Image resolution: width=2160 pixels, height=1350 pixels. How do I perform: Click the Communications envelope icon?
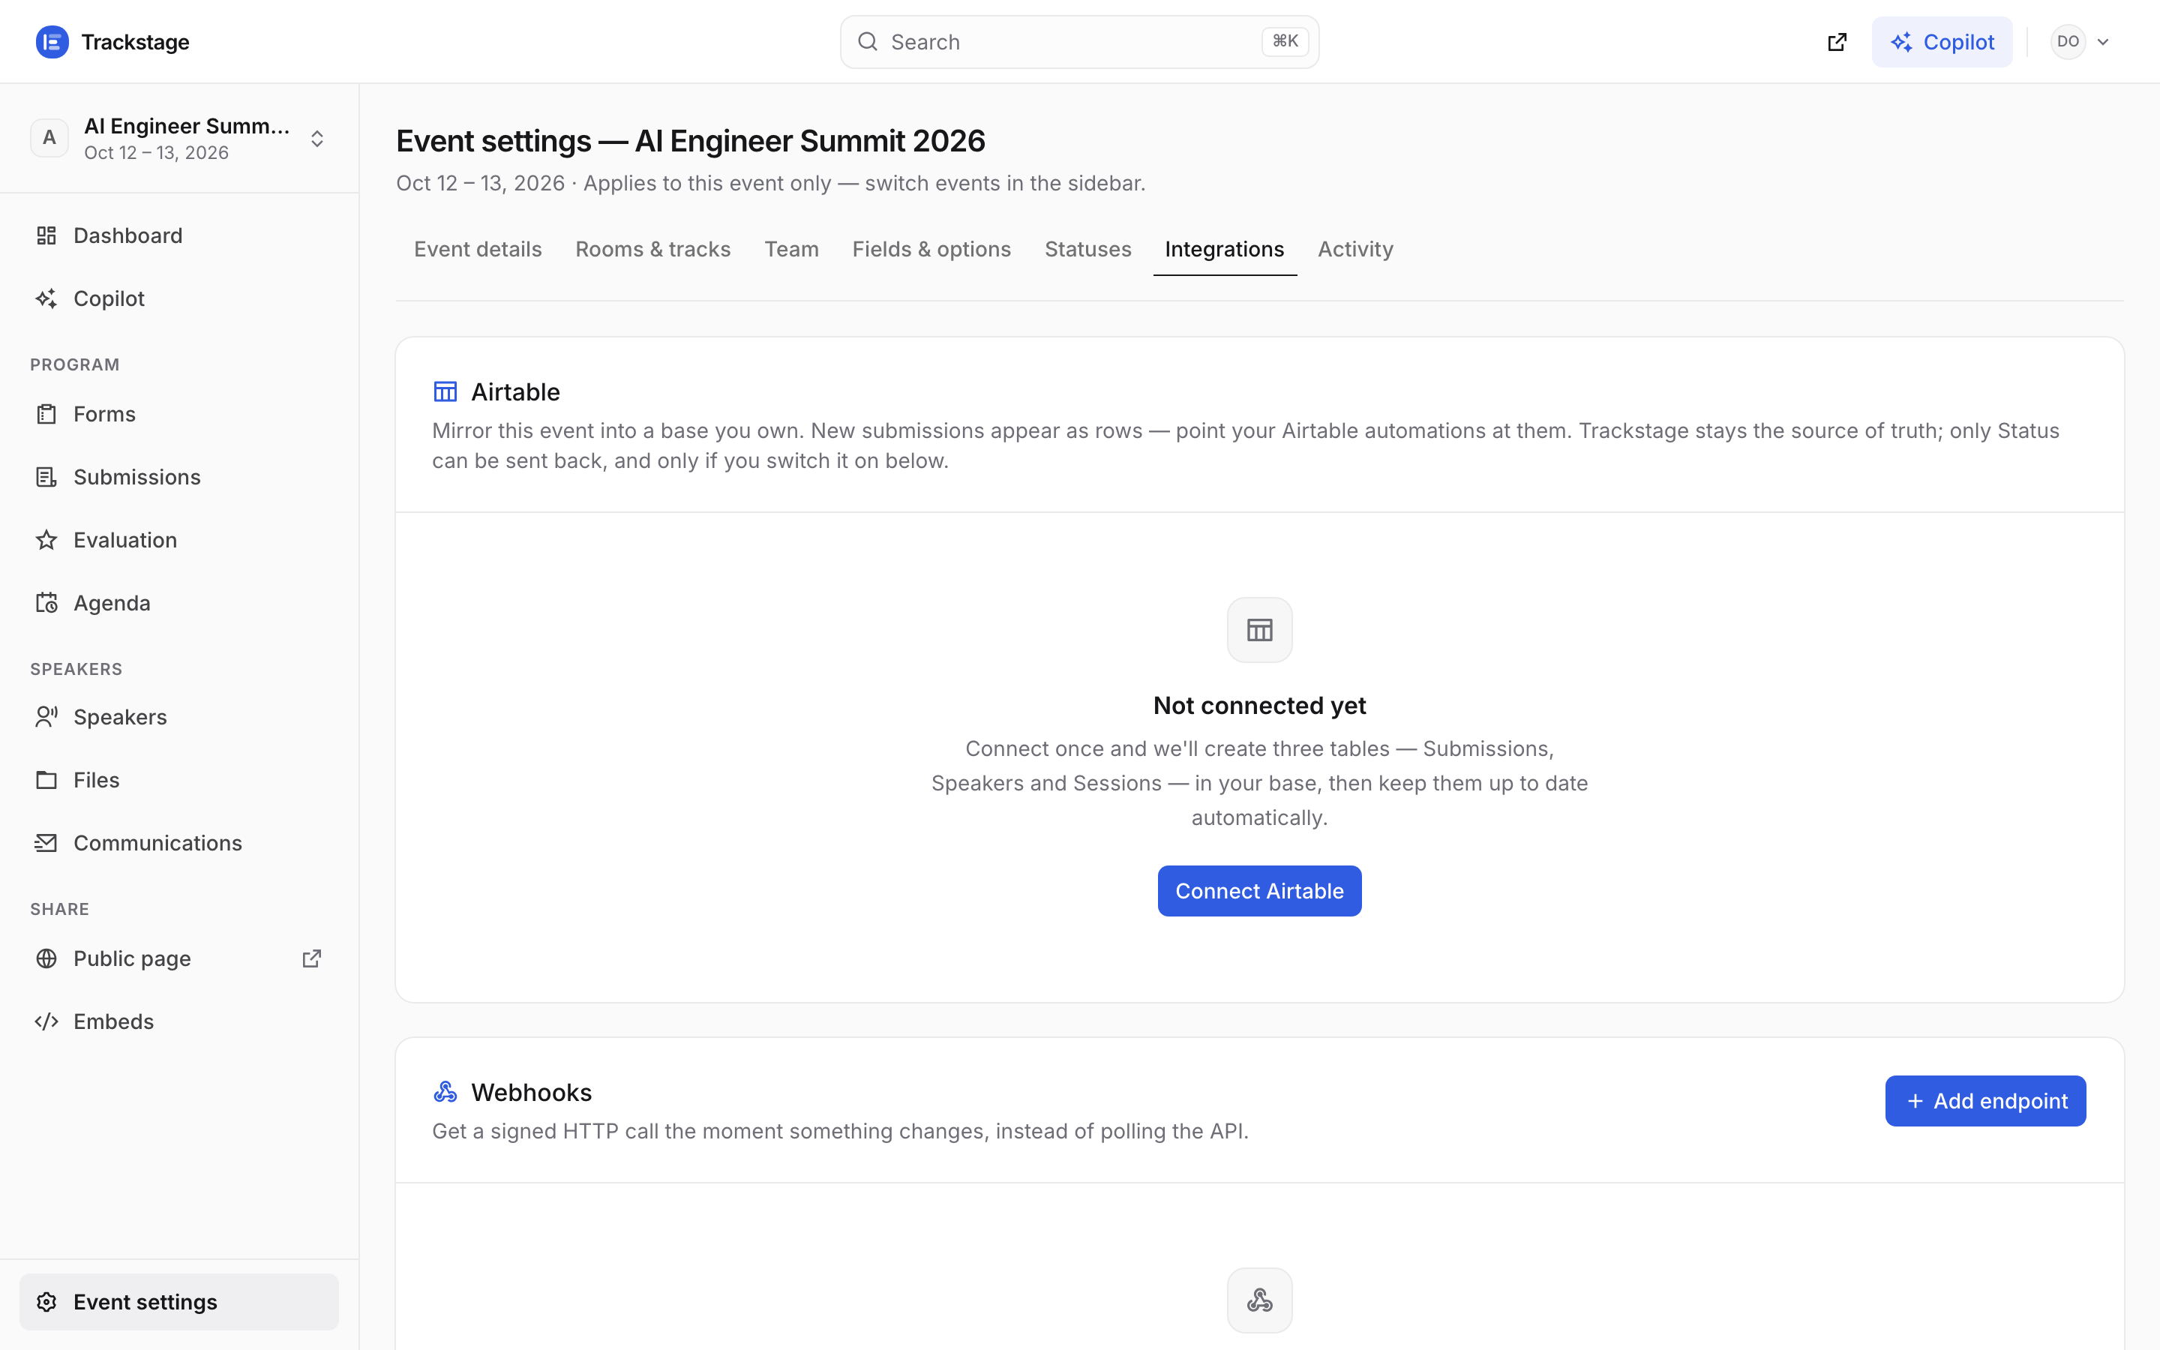(x=46, y=843)
